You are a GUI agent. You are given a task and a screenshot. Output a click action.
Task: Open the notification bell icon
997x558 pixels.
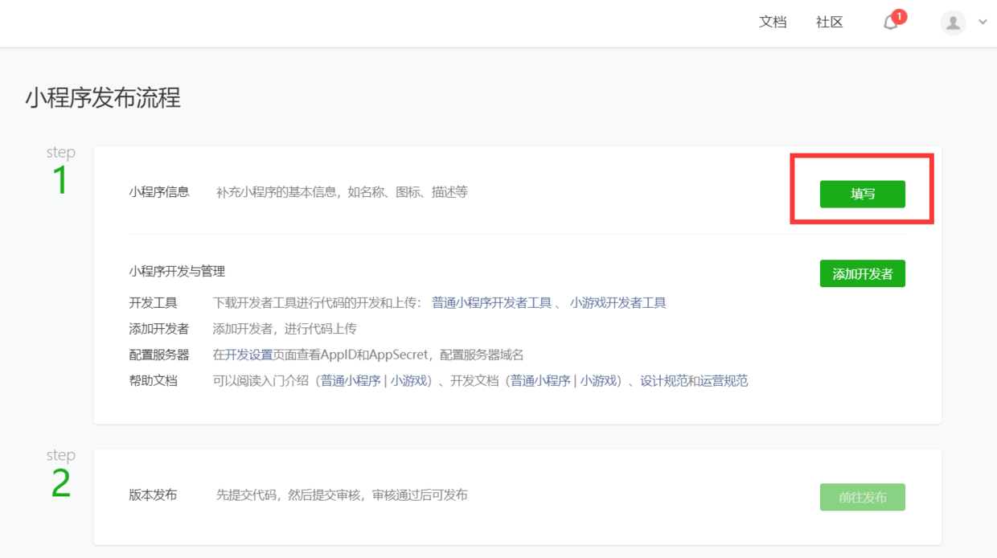(x=890, y=23)
